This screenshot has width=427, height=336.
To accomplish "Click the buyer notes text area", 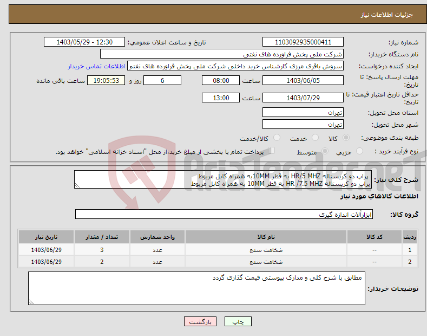I will tap(196, 288).
